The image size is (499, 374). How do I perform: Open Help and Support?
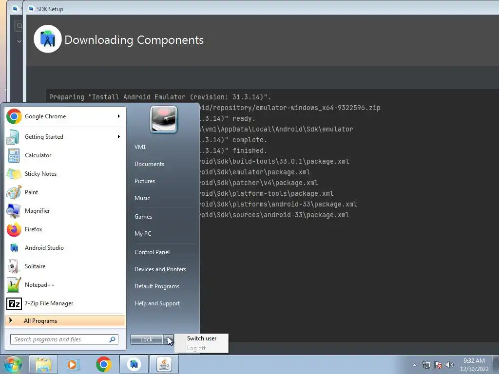[157, 303]
